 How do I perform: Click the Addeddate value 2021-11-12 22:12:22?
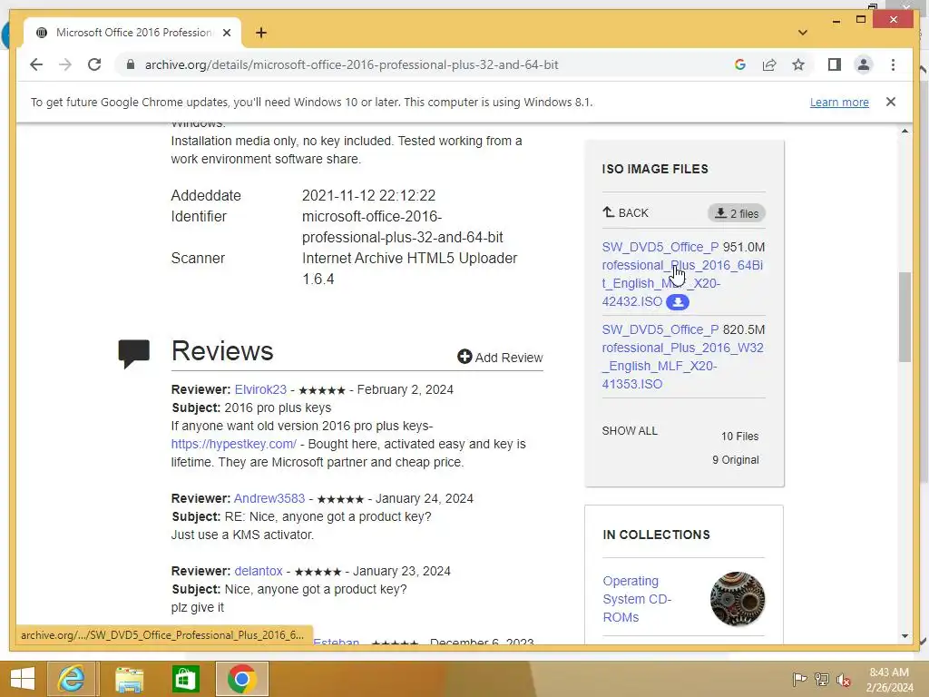pyautogui.click(x=368, y=196)
